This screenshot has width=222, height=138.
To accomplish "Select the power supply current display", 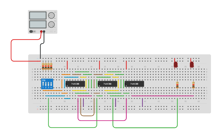I will pos(38,24).
